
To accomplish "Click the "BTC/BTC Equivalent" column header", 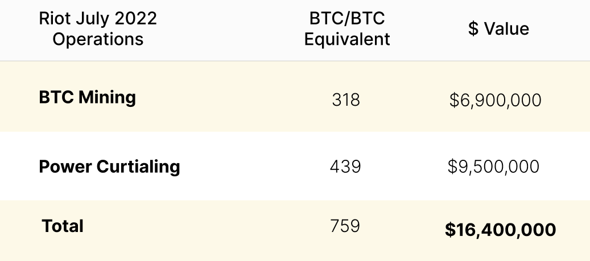I will tap(347, 28).
